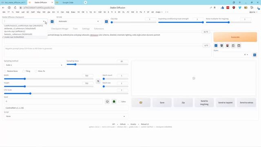Enable the Hires. fix checkbox
This screenshot has height=147, width=261.
tap(36, 71)
